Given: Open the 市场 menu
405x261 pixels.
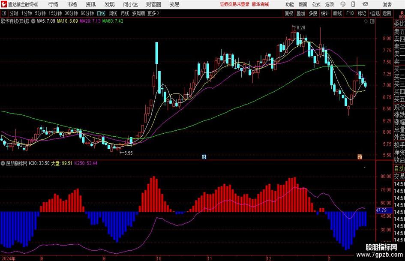Looking at the screenshot, I should coord(72,4).
